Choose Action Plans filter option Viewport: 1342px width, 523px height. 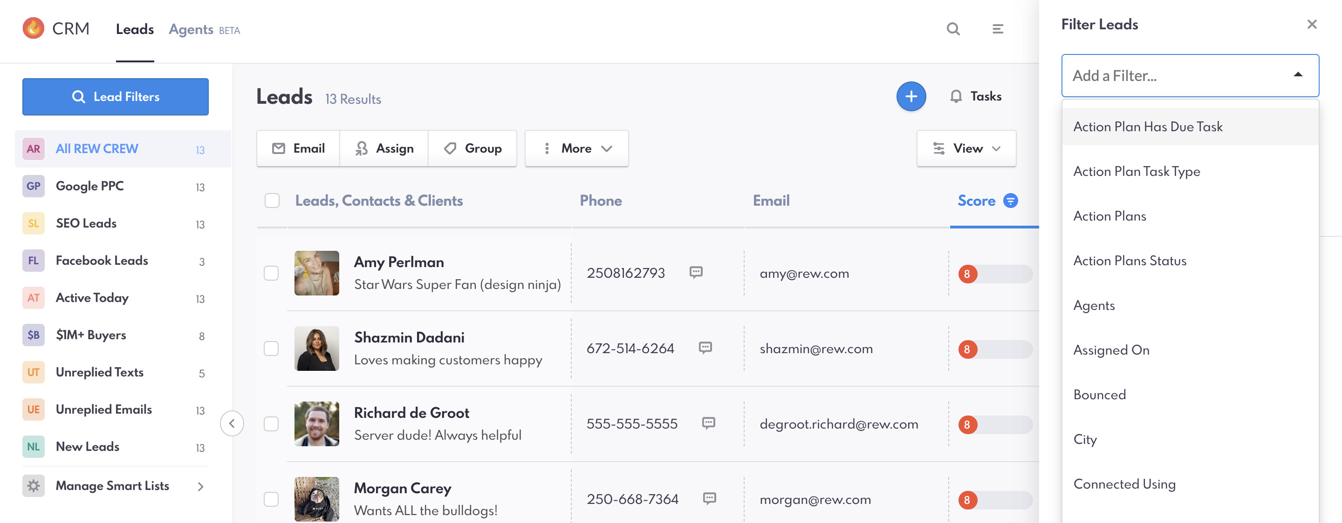click(x=1190, y=216)
